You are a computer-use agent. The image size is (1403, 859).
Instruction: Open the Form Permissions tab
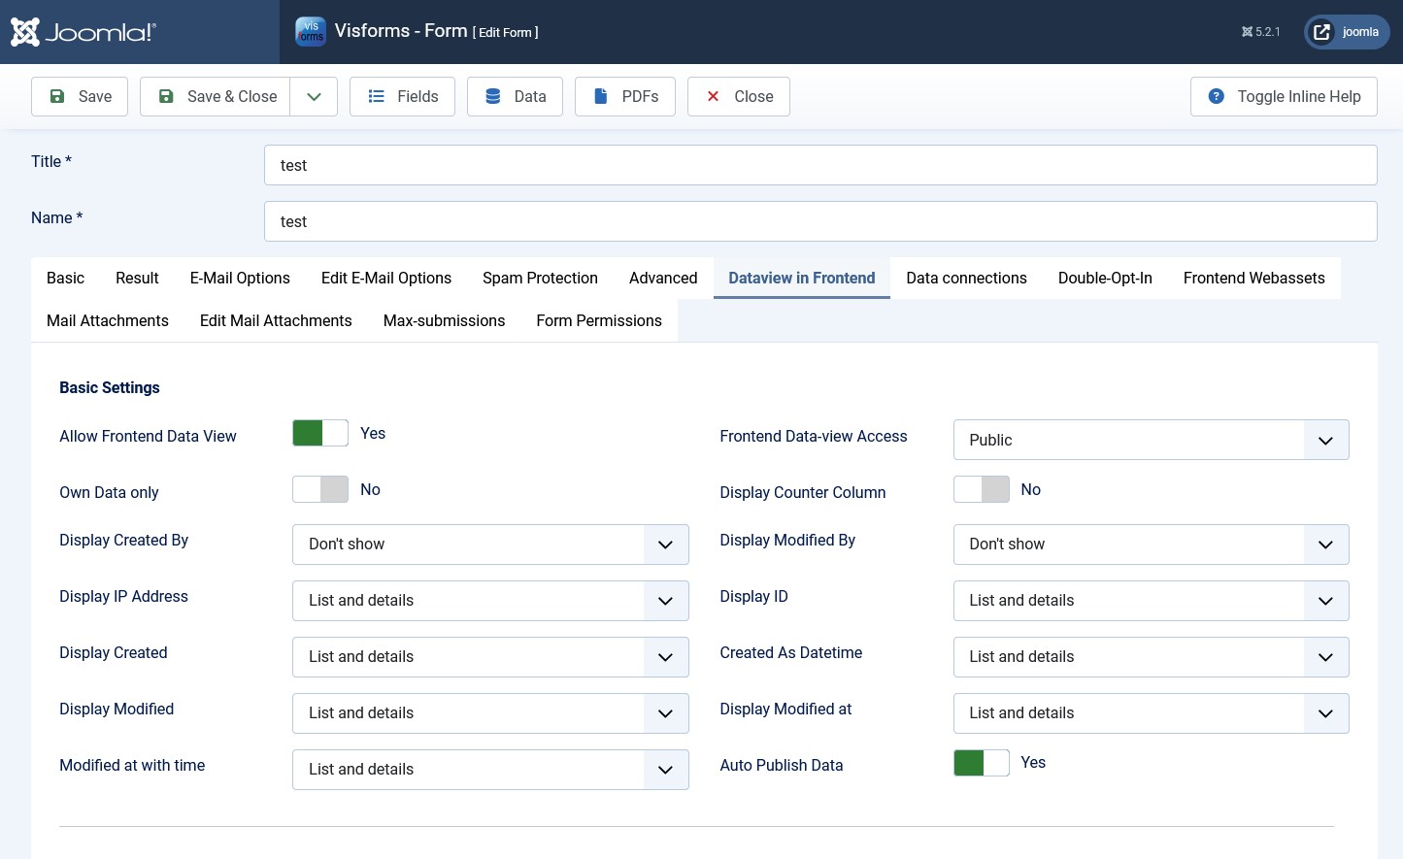[599, 320]
